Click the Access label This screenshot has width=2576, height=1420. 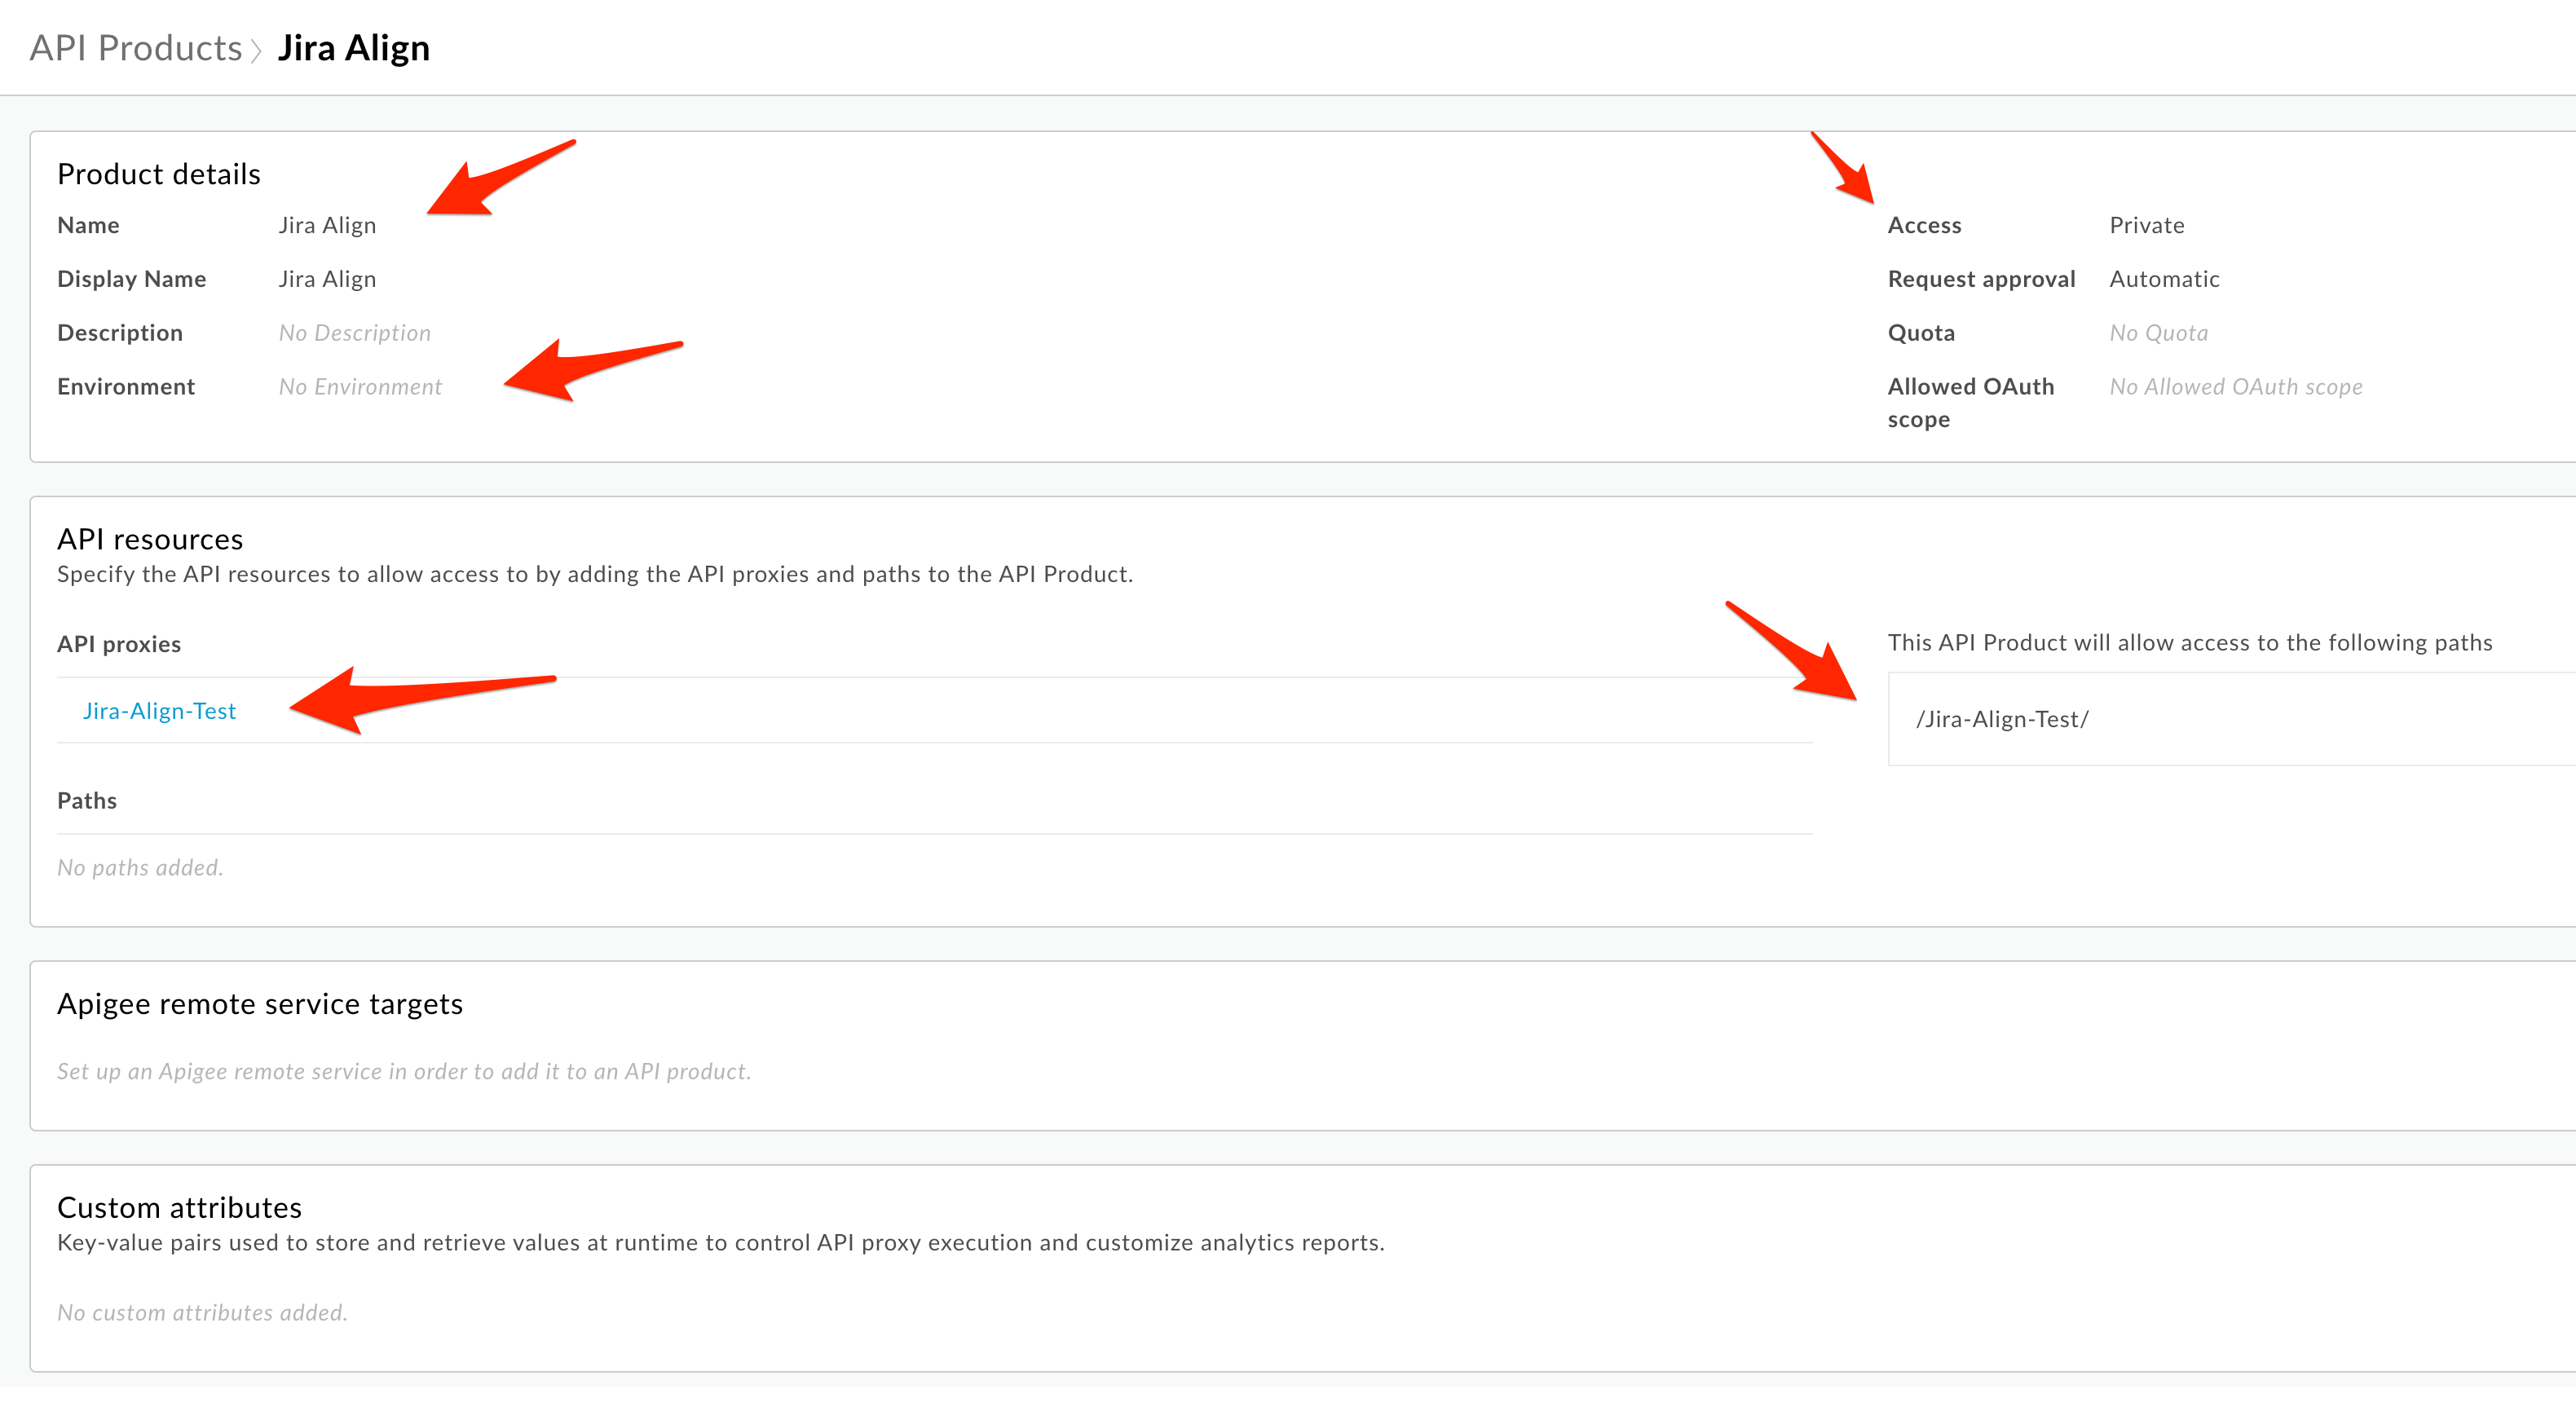[x=1924, y=225]
